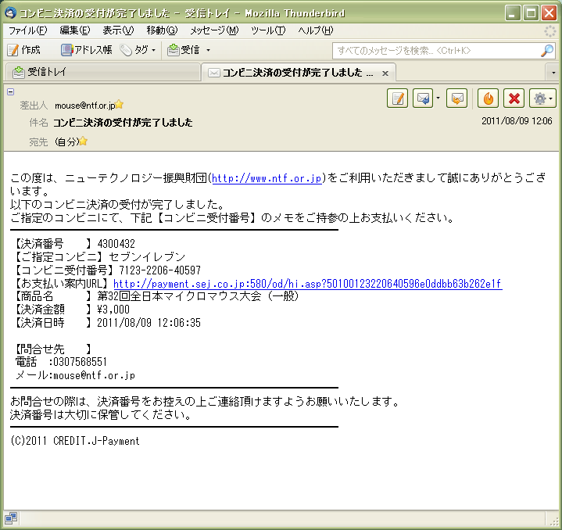Click the message date 2011/08/09 12:06
This screenshot has height=530, width=562.
(x=517, y=121)
